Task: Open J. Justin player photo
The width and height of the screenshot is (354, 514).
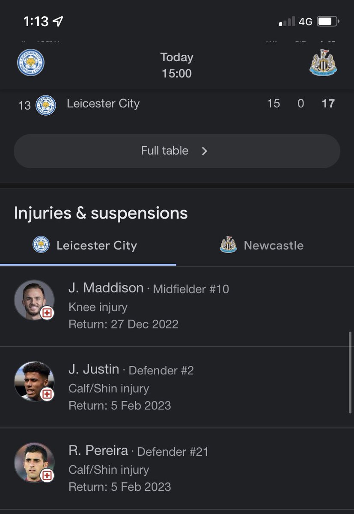Action: point(33,381)
